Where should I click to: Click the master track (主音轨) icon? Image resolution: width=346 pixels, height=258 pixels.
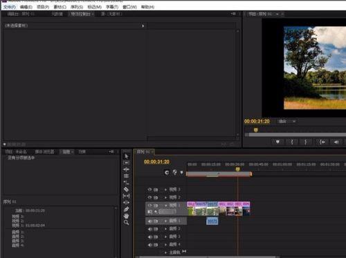[x=184, y=252]
